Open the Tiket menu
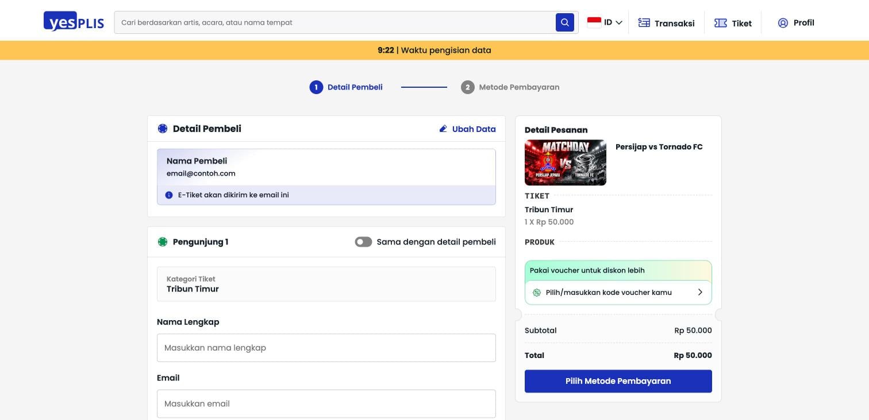 733,23
